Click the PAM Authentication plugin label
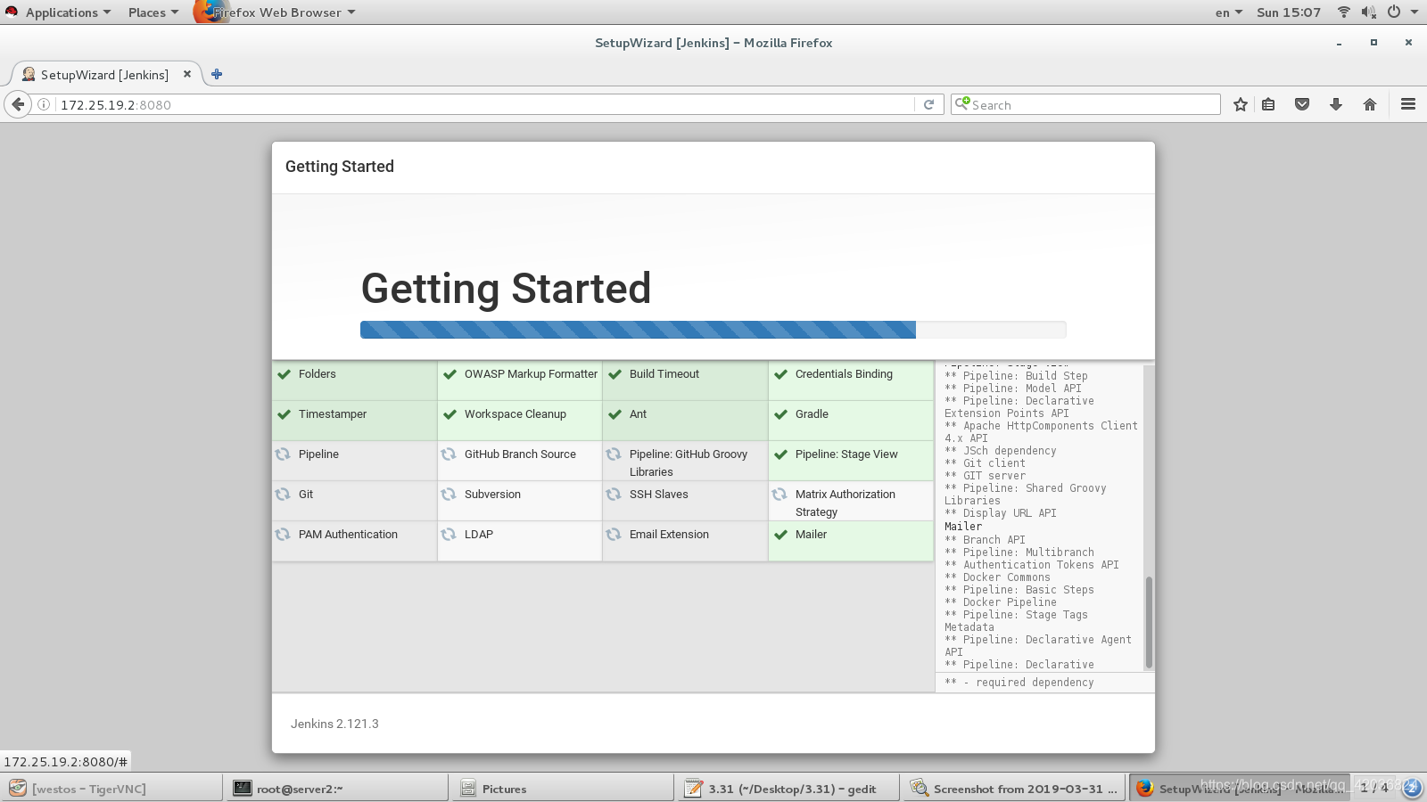 coord(348,535)
